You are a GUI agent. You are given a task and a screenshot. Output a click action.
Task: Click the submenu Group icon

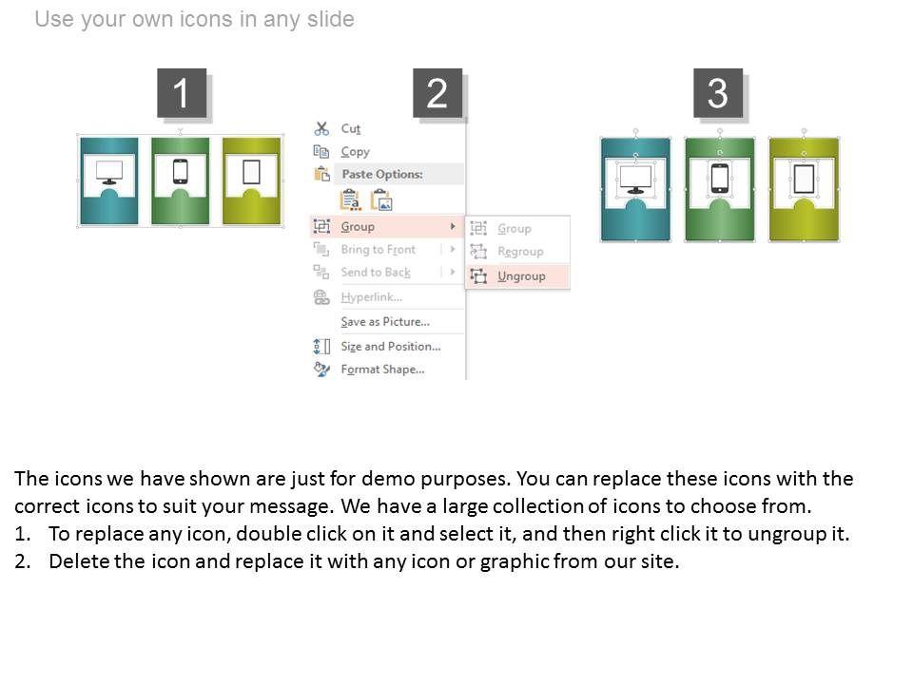pos(478,228)
